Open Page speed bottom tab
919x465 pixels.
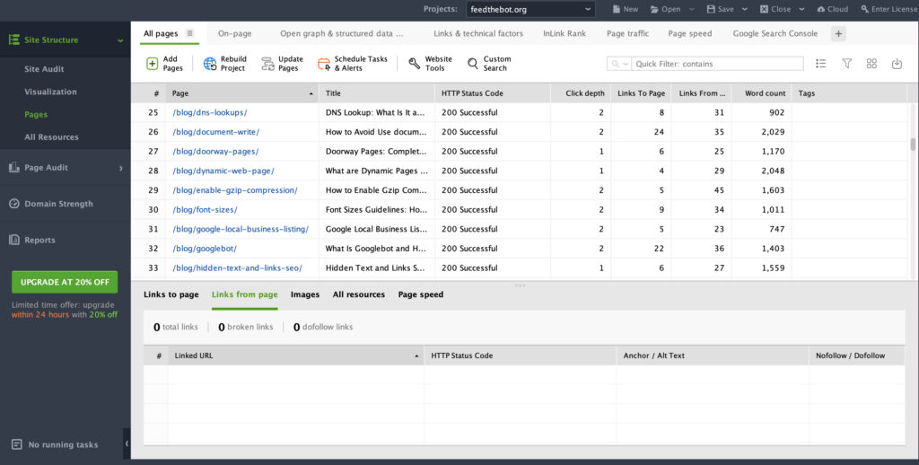click(x=420, y=294)
